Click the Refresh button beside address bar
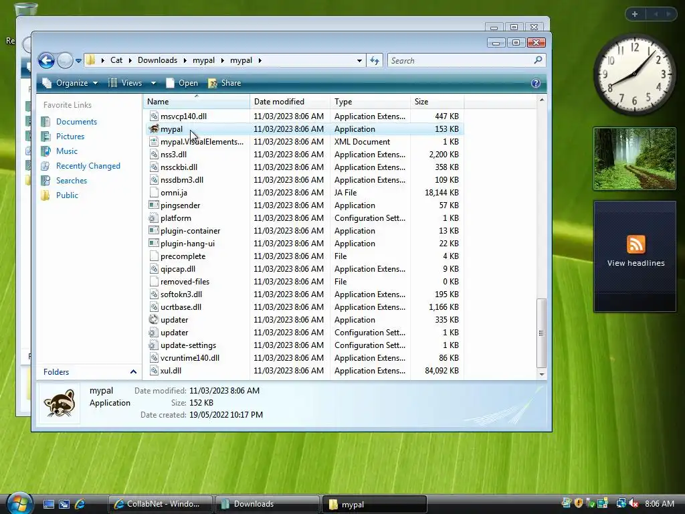Screen dimensions: 685x514 (375, 60)
